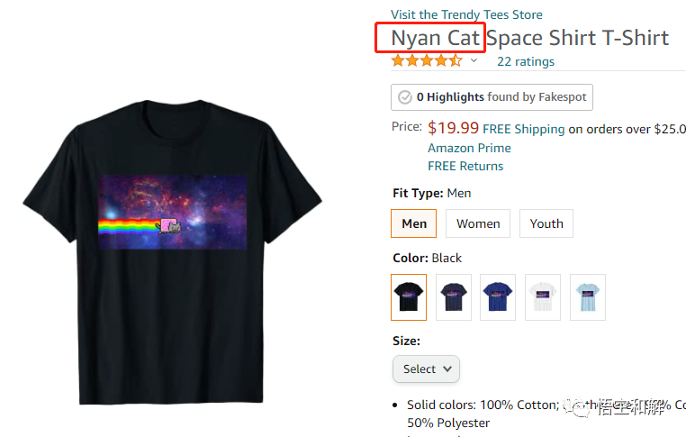Click the FREE Returns link
686x437 pixels.
pos(465,166)
